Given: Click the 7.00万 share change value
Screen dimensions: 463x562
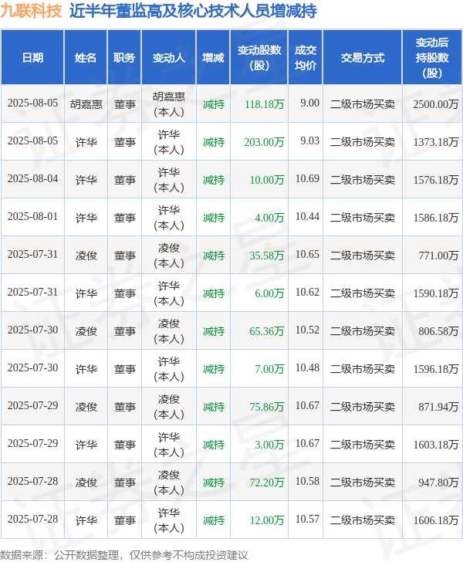Looking at the screenshot, I should (269, 369).
